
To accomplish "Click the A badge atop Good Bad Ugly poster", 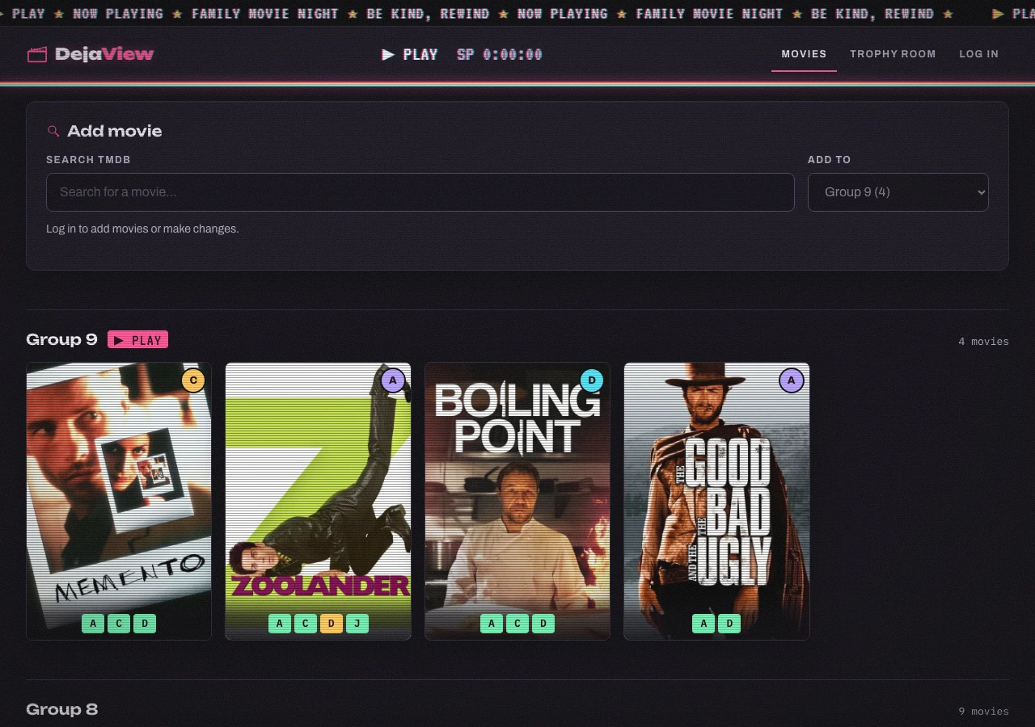I will pos(792,380).
